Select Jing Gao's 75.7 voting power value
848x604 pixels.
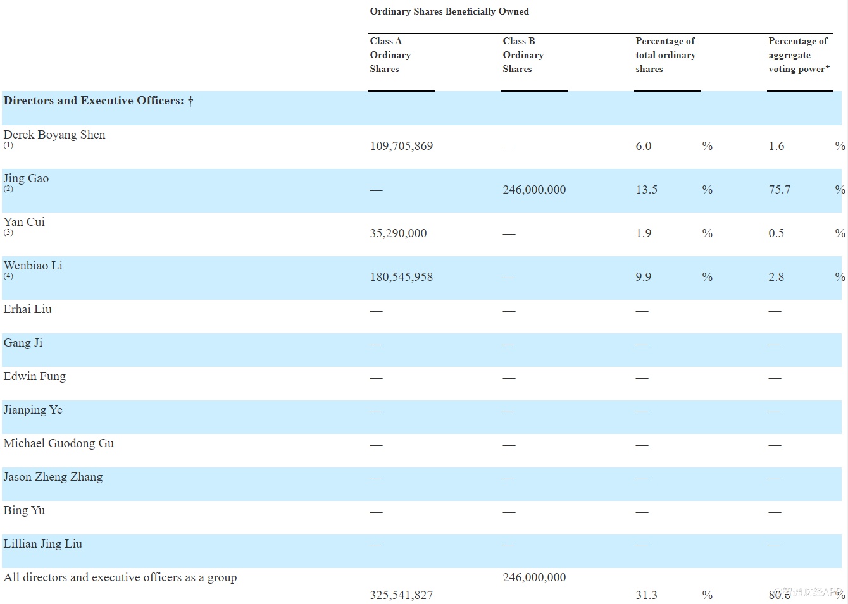coord(779,190)
